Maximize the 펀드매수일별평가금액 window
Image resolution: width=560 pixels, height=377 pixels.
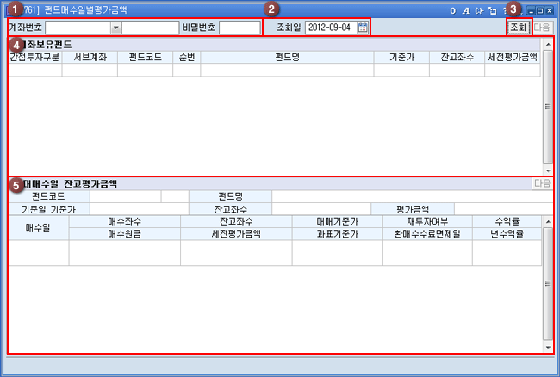tap(539, 10)
